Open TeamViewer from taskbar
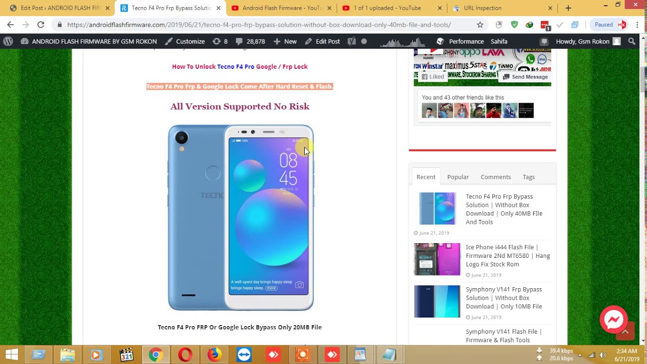647x364 pixels. pos(244,355)
